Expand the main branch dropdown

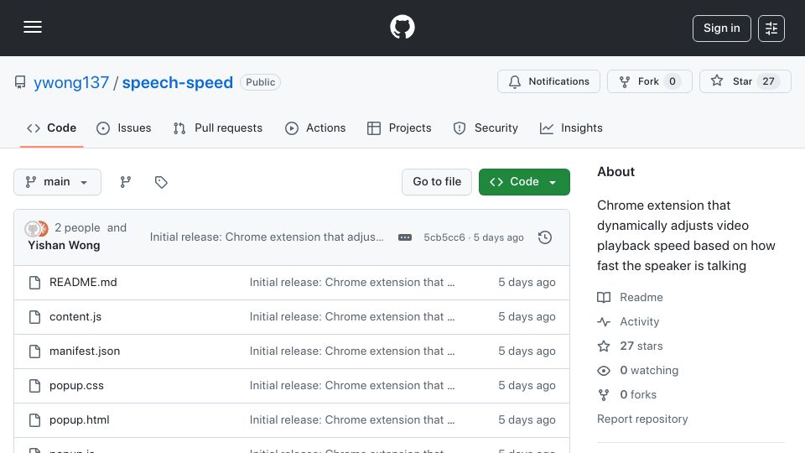[57, 182]
